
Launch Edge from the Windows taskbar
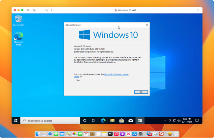pos(103,121)
